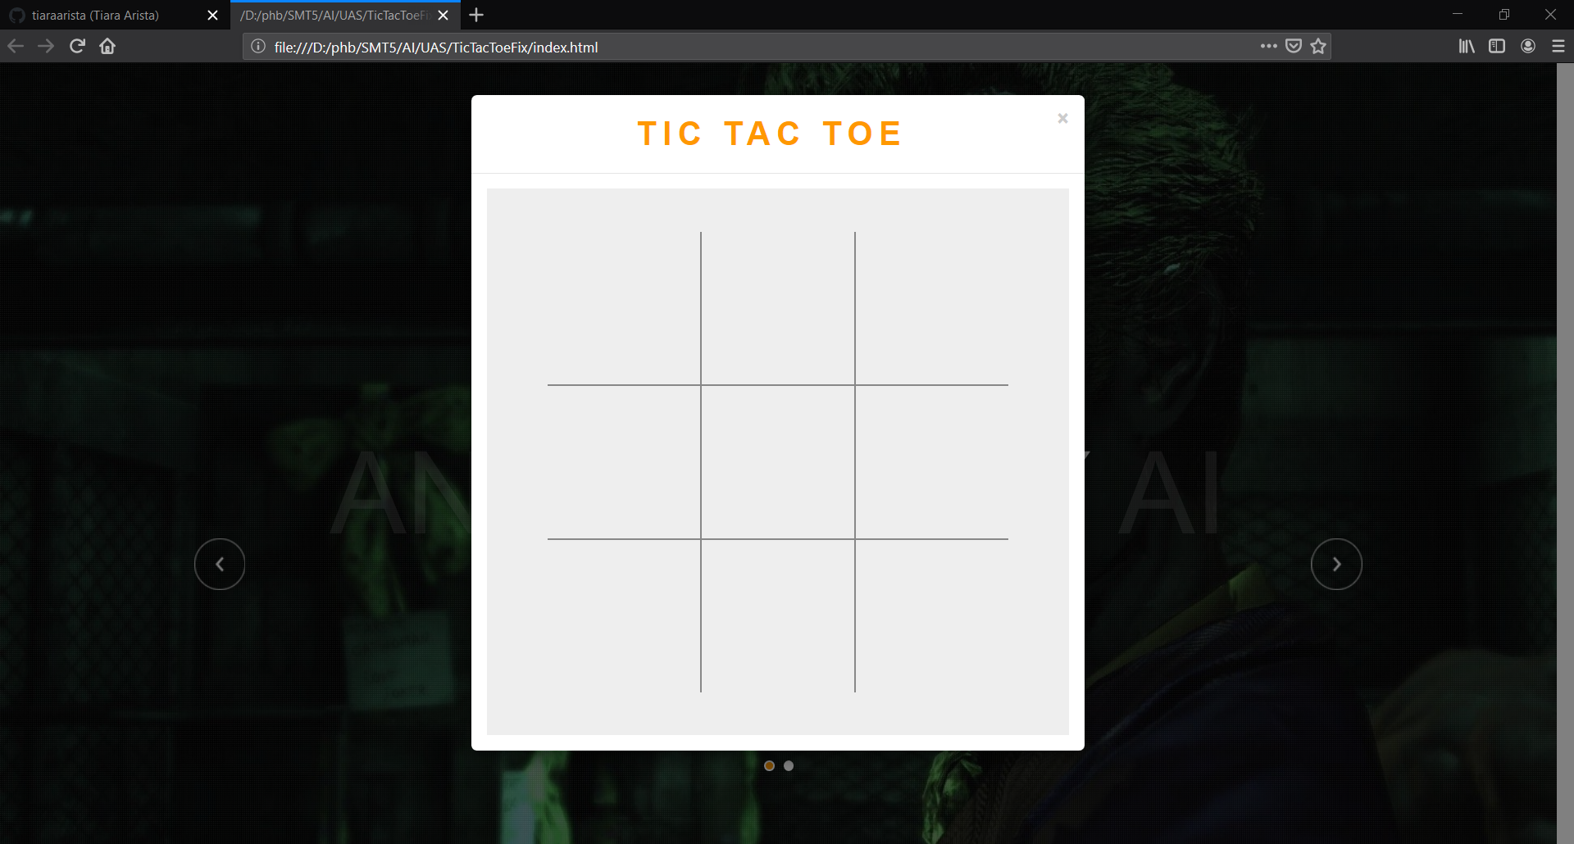
Task: Open the content blocking shield panel
Action: pos(1294,47)
